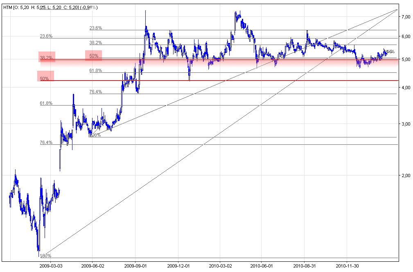This screenshot has height=272, width=413.
Task: Select the 100% Fibonacci label at chart bottom
Action: [x=45, y=256]
